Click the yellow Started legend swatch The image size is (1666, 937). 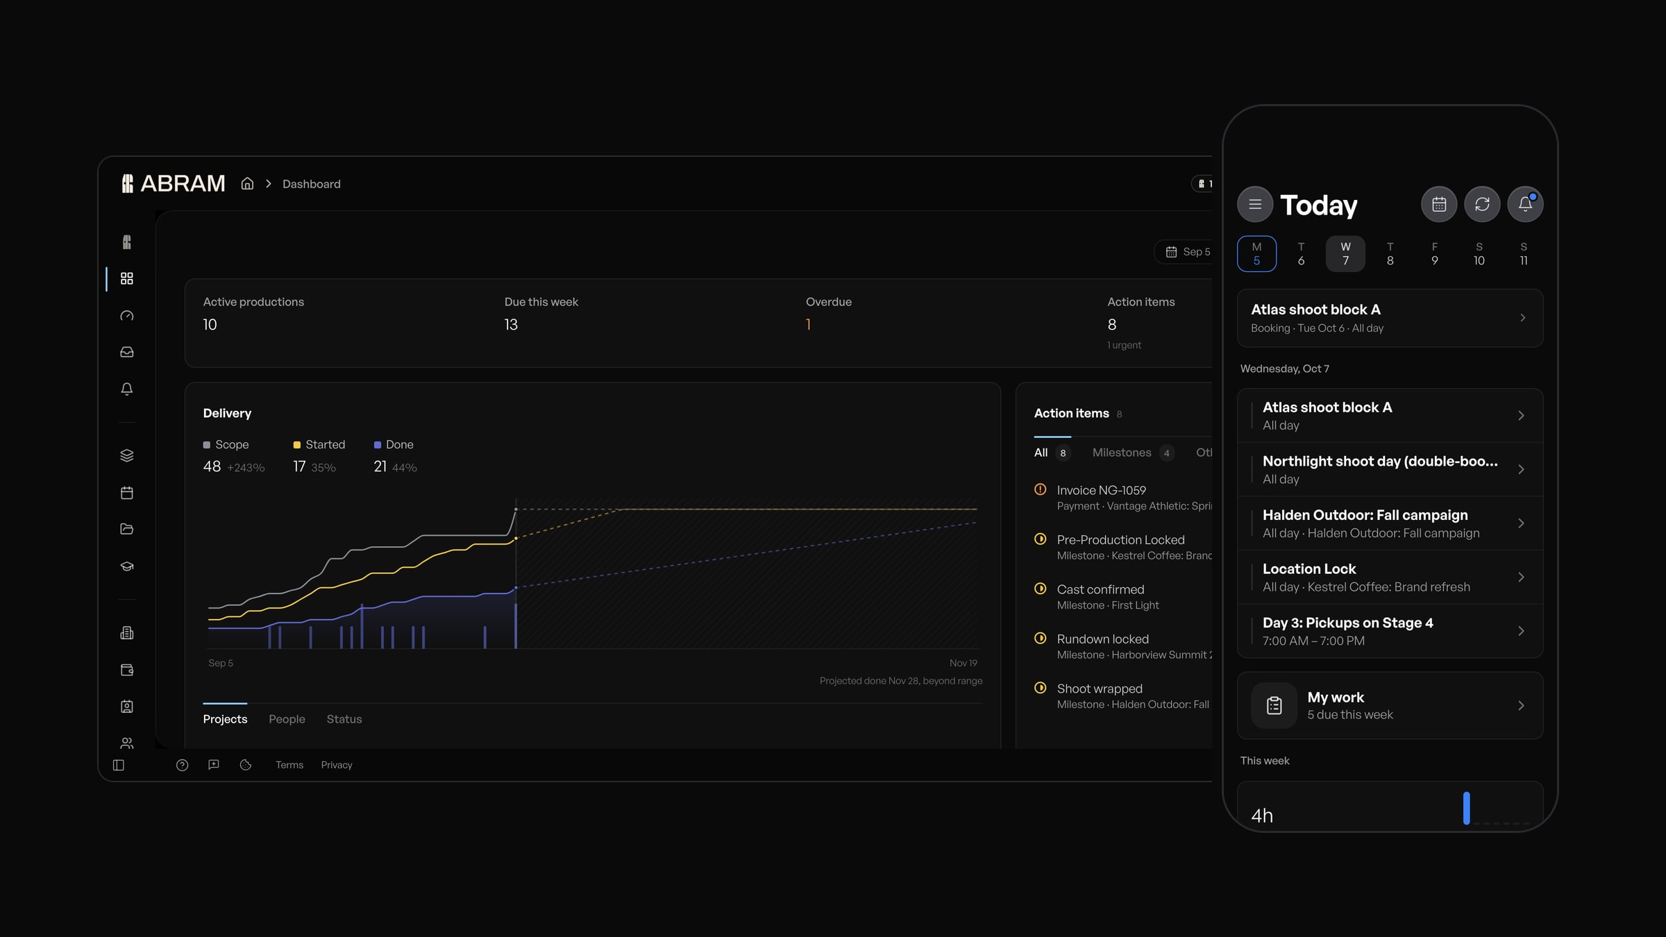pyautogui.click(x=296, y=445)
